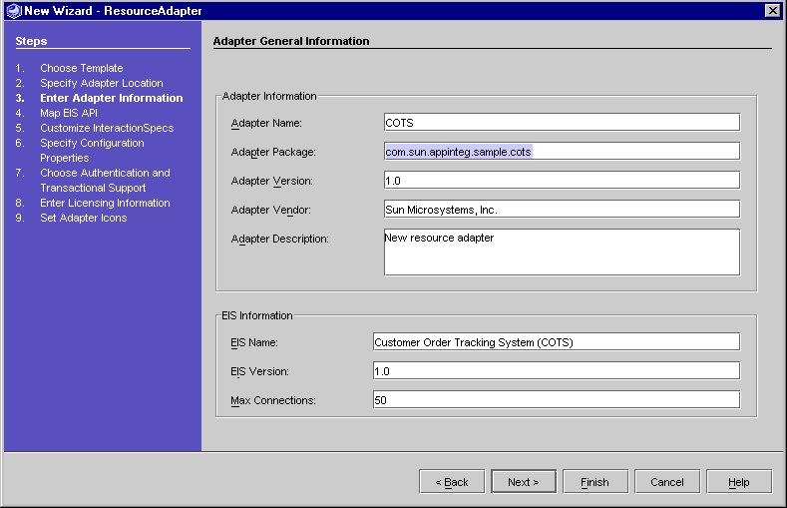Click the Max Connections label

point(273,400)
